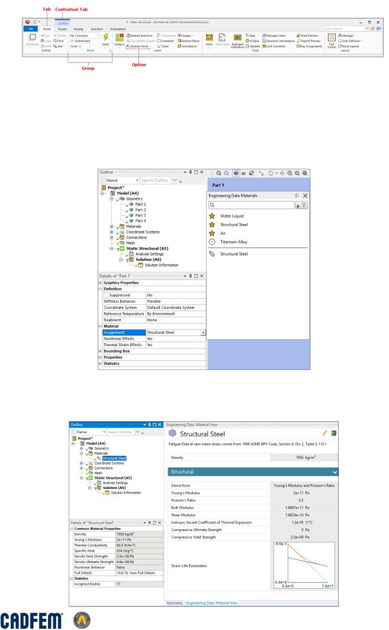Click the blue cube icon beside Structural Steel title

173,433
